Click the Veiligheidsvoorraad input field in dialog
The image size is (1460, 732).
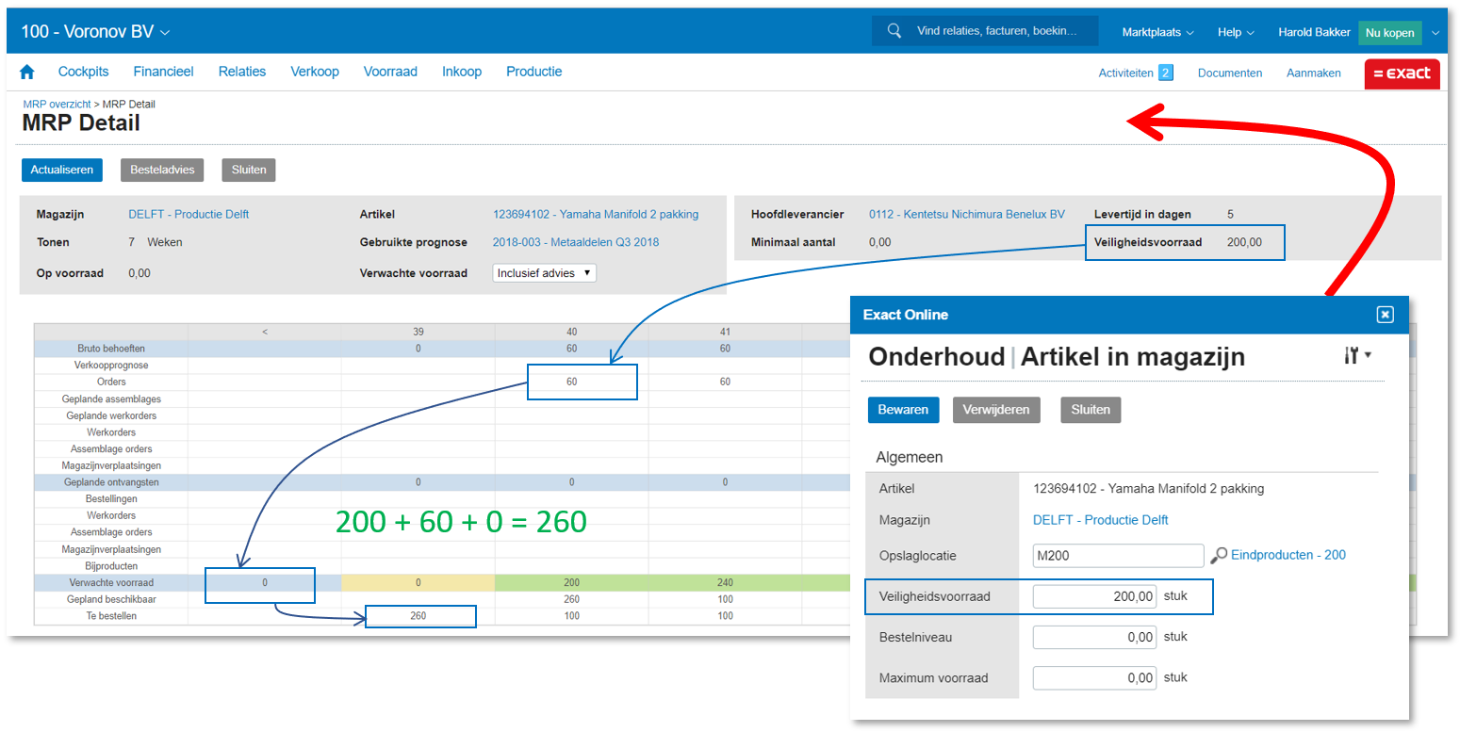[x=1093, y=596]
